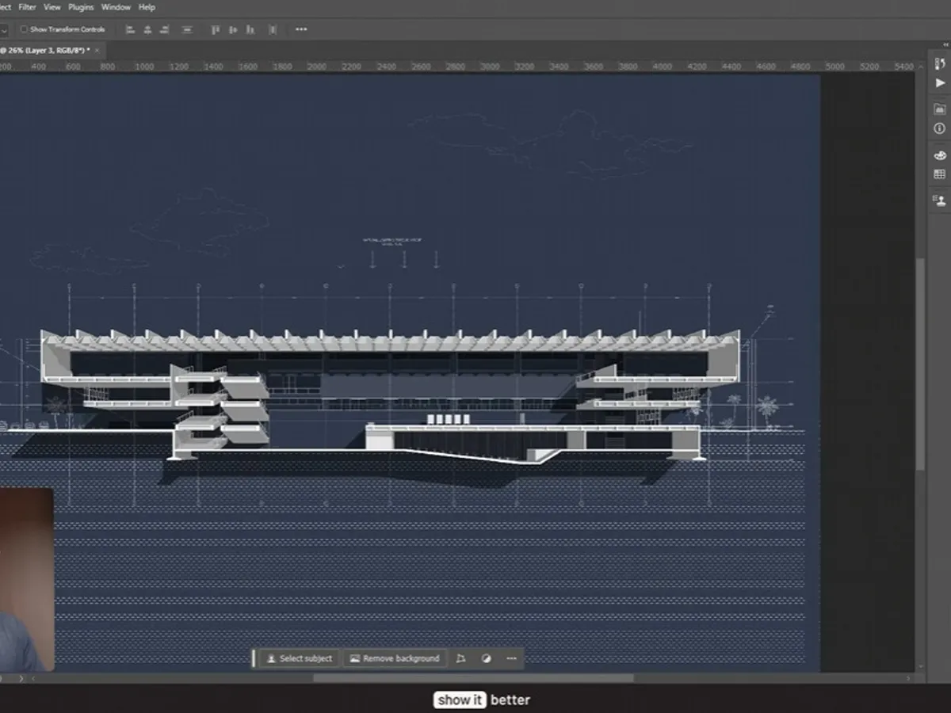Select the Align left edges icon
Screen dimensions: 951x713
130,29
